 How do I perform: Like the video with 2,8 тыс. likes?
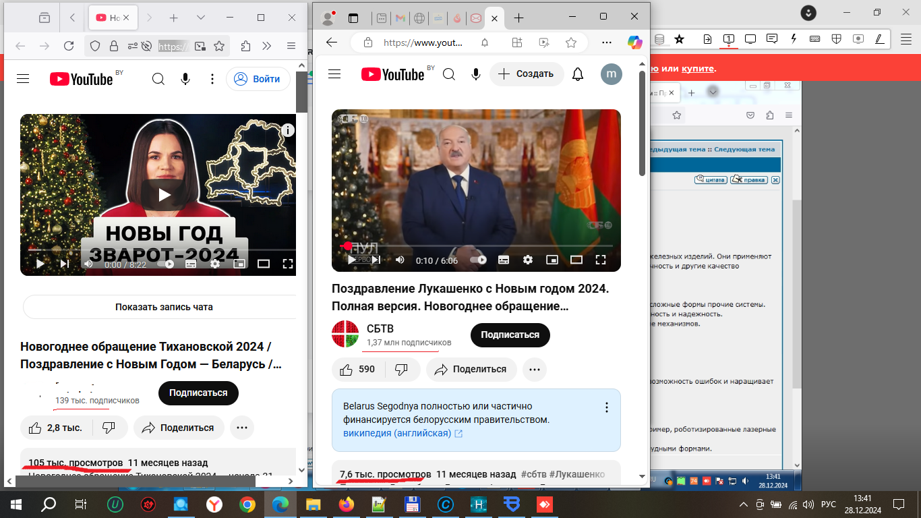tap(55, 428)
